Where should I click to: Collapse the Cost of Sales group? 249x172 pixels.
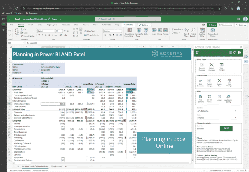click(13, 110)
